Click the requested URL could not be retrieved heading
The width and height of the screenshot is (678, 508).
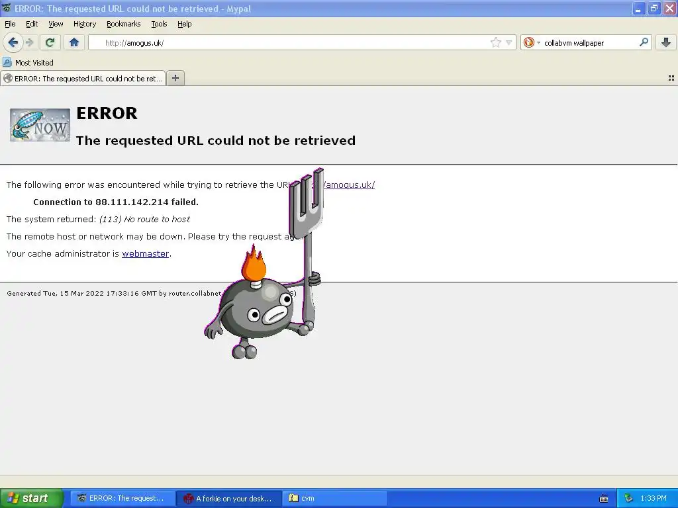tap(216, 140)
